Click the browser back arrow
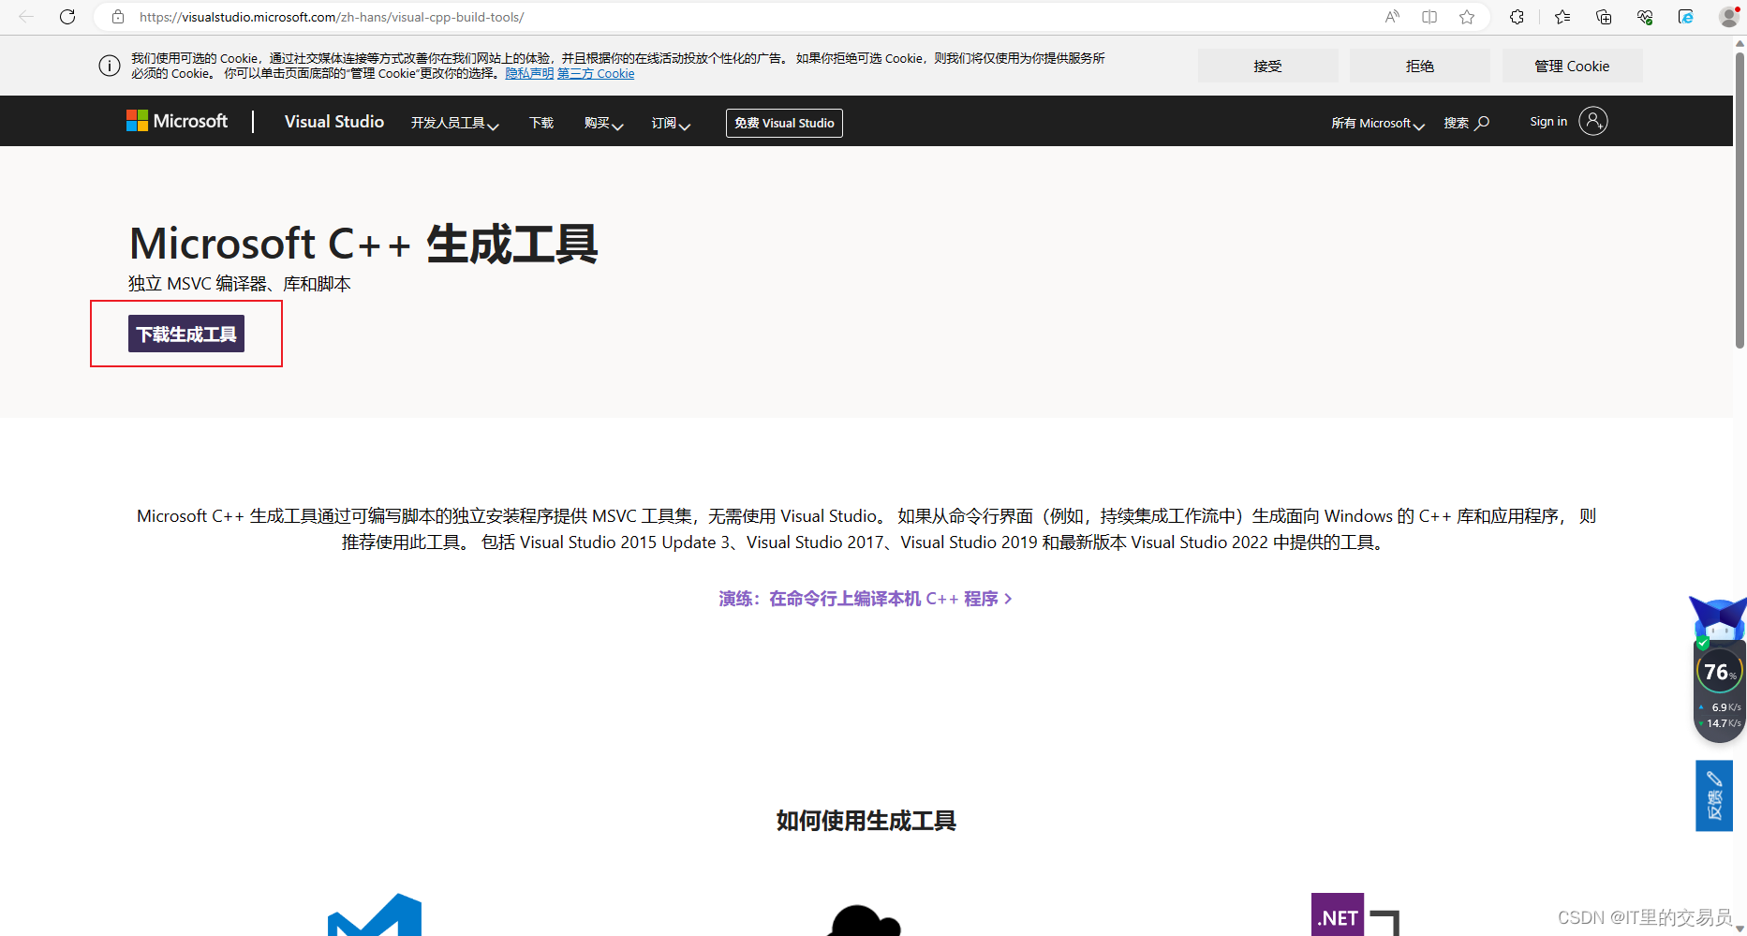Image resolution: width=1747 pixels, height=936 pixels. 26,17
